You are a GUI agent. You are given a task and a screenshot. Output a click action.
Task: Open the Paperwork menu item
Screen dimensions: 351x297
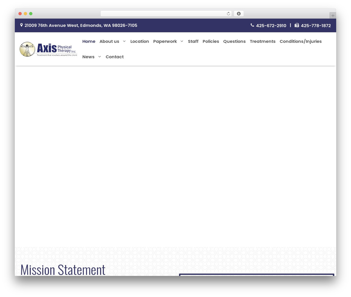coord(165,41)
